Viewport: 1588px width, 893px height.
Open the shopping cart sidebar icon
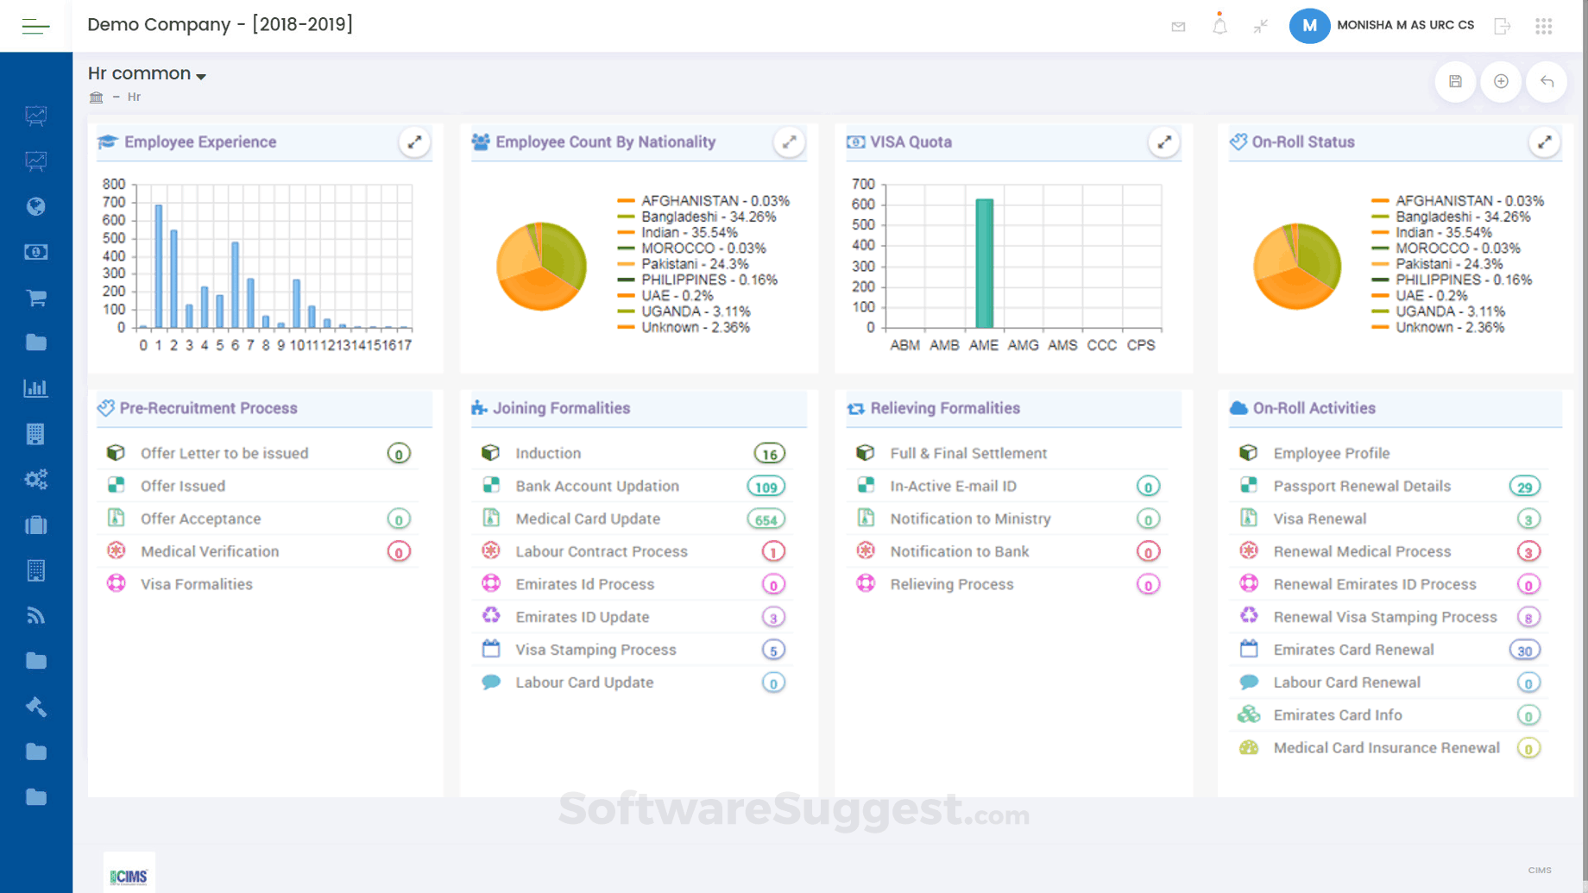coord(35,298)
